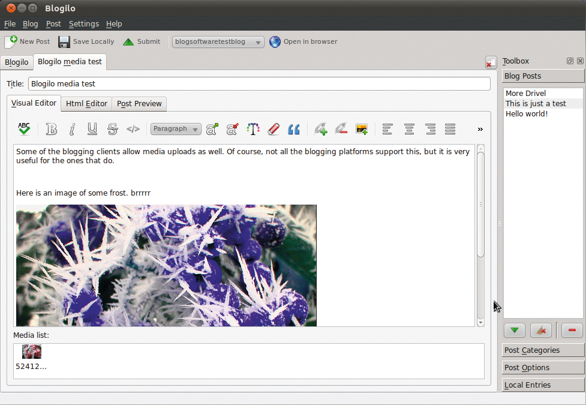Open the Paragraph style dropdown
The height and width of the screenshot is (405, 586).
coord(176,129)
